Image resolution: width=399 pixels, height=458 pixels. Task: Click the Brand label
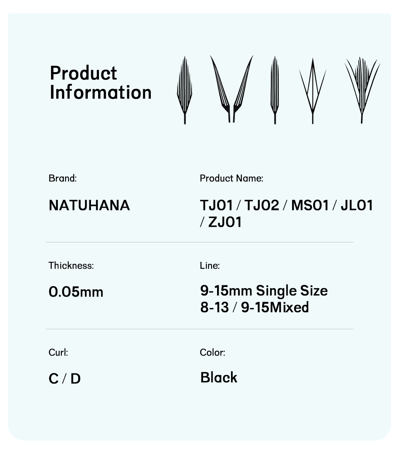(x=63, y=178)
